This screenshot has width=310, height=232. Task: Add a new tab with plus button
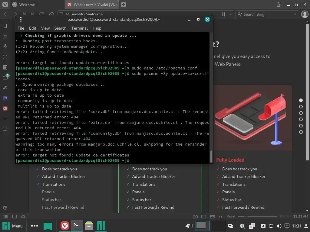pyautogui.click(x=124, y=5)
